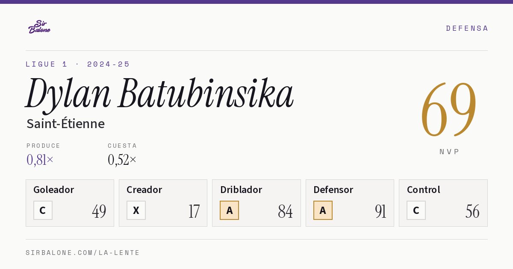The image size is (513, 269).
Task: Click the Sir Balone logo
Action: (x=39, y=27)
